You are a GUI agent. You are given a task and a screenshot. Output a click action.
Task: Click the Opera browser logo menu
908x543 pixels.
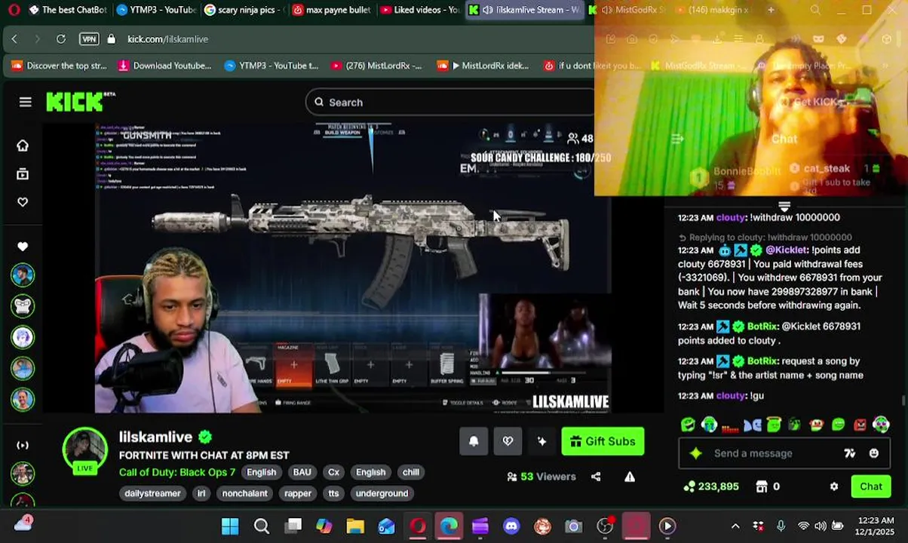(x=14, y=10)
